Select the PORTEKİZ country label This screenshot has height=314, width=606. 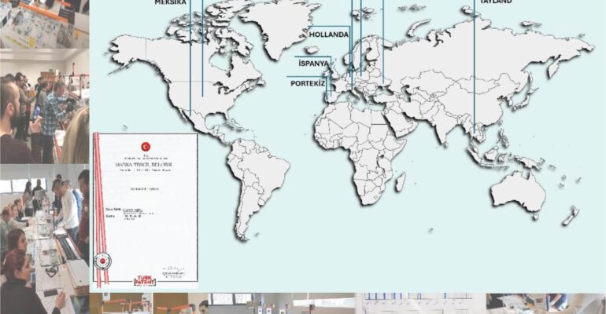pos(308,82)
